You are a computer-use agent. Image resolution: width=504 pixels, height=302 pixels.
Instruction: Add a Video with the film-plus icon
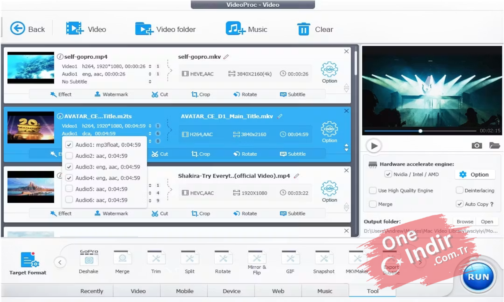point(86,29)
